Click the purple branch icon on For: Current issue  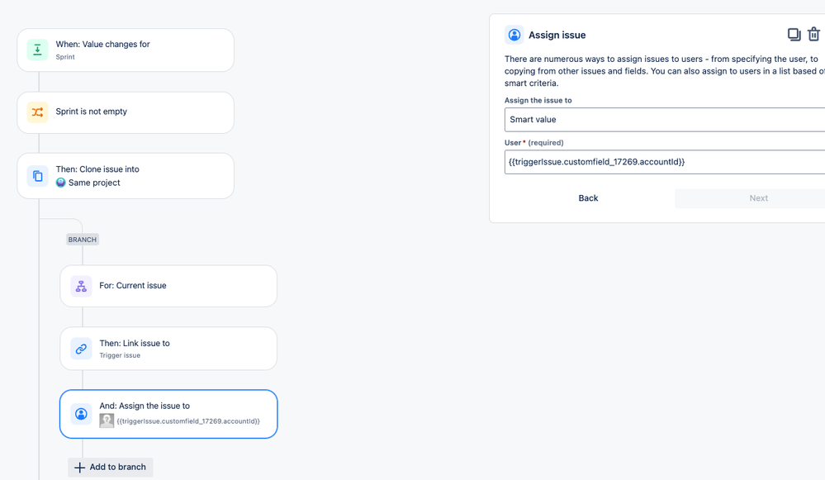[x=80, y=285]
